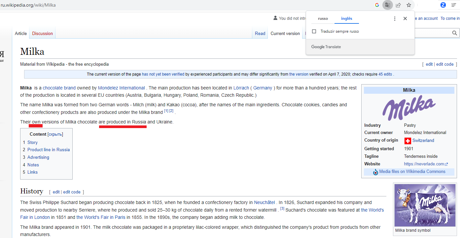Viewport: 460px width, 238px height.
Task: Click the 'History' section heading
Action: [32, 191]
